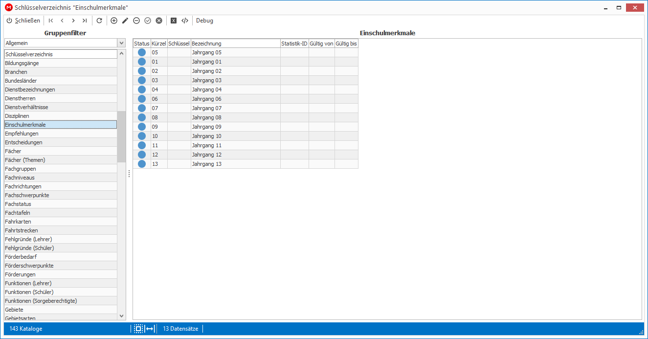The height and width of the screenshot is (339, 648).
Task: Select Fachschwerpunkte in the list
Action: [x=61, y=195]
